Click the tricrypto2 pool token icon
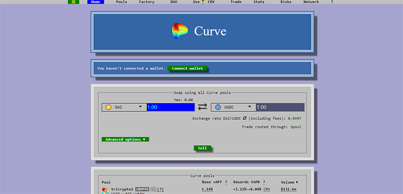This screenshot has width=403, height=194. click(105, 191)
